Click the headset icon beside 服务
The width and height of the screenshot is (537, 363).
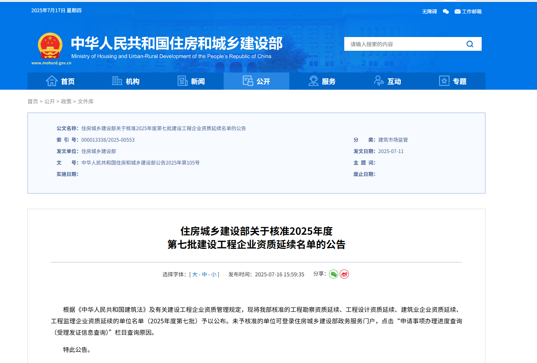(x=313, y=81)
